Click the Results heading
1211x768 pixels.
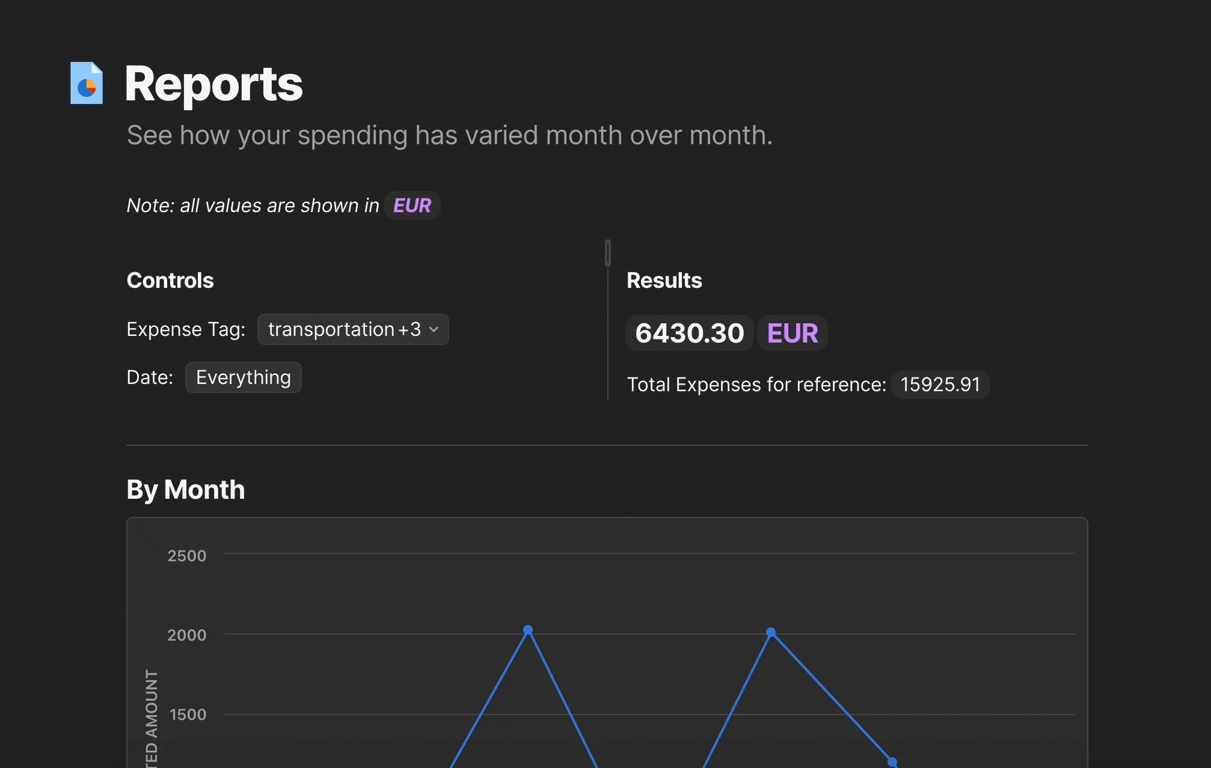coord(664,281)
